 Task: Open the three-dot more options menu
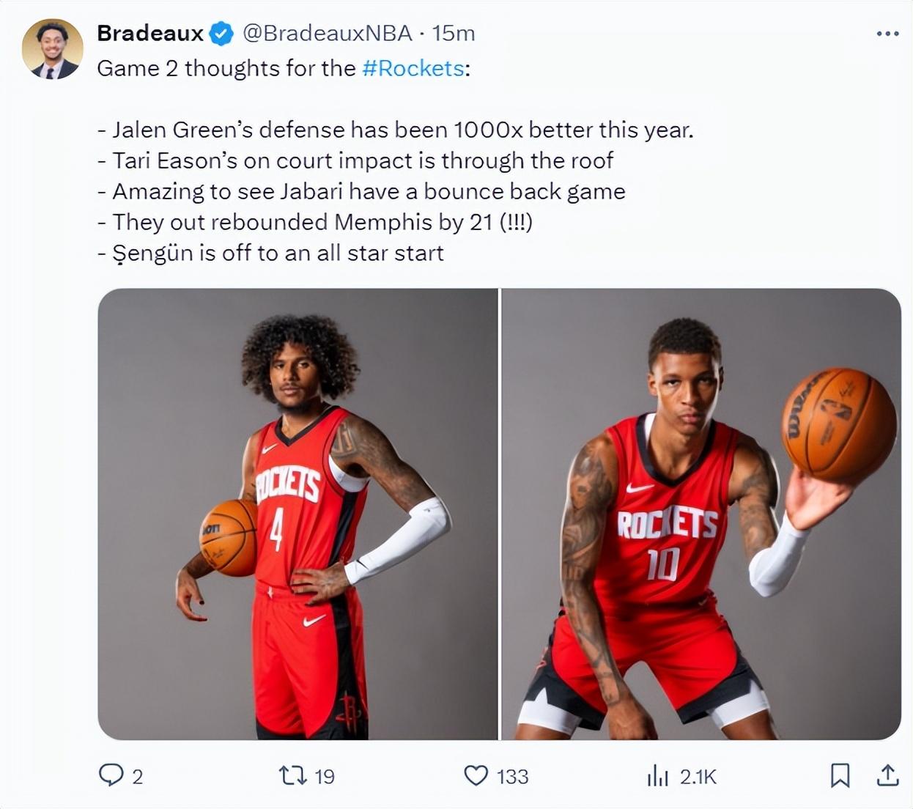click(887, 33)
